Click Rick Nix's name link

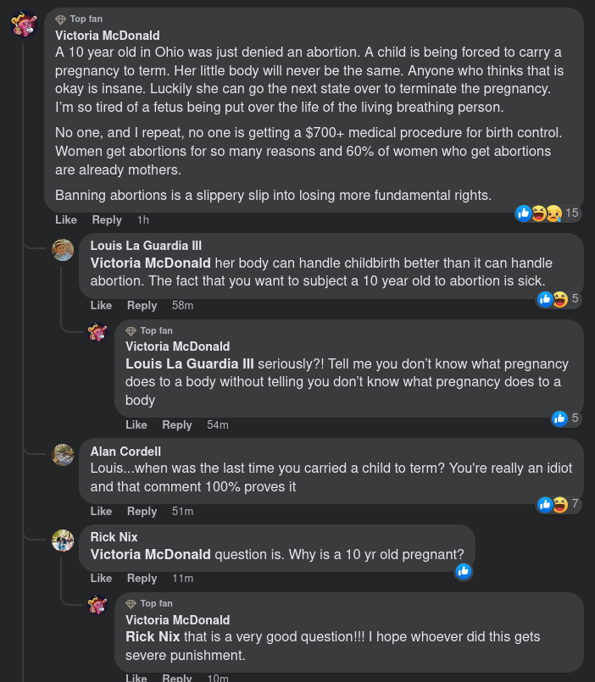click(114, 537)
